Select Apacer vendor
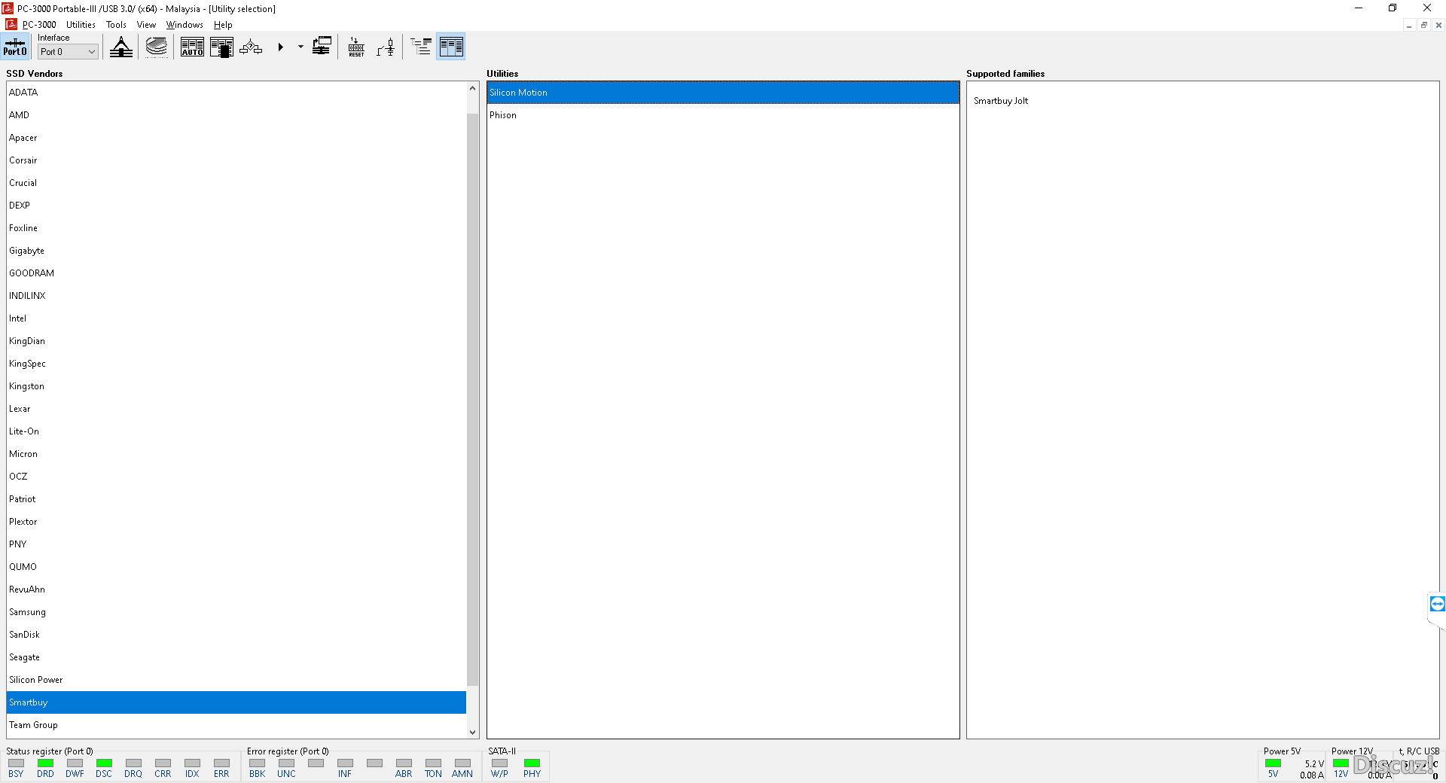 (236, 138)
